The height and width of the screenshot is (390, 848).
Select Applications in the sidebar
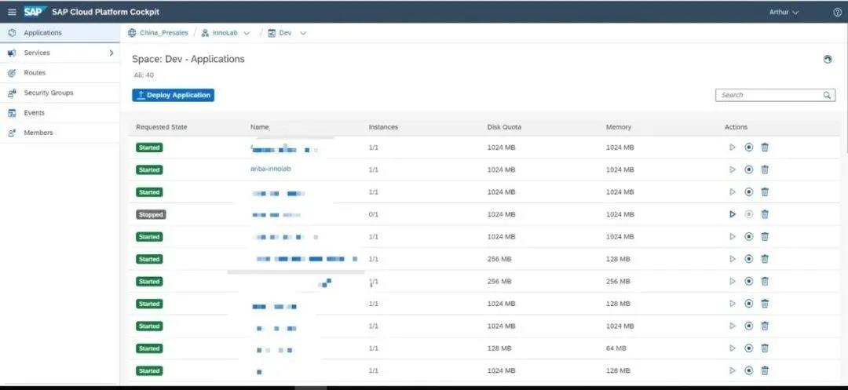coord(60,33)
